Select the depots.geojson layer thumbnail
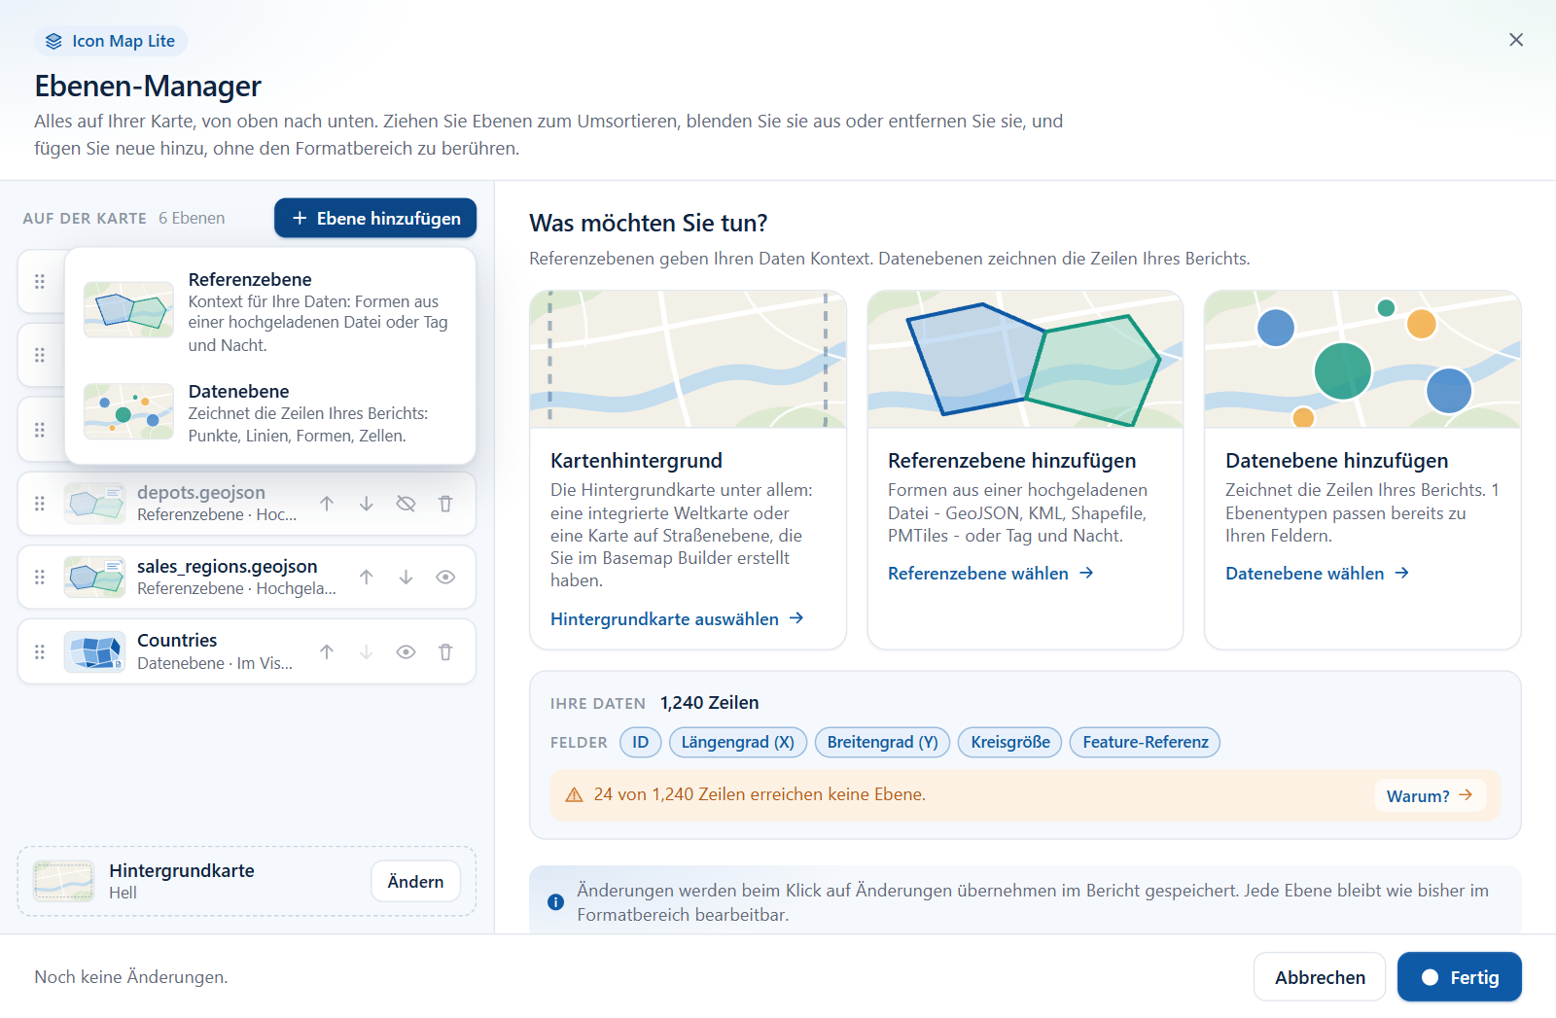 click(94, 504)
